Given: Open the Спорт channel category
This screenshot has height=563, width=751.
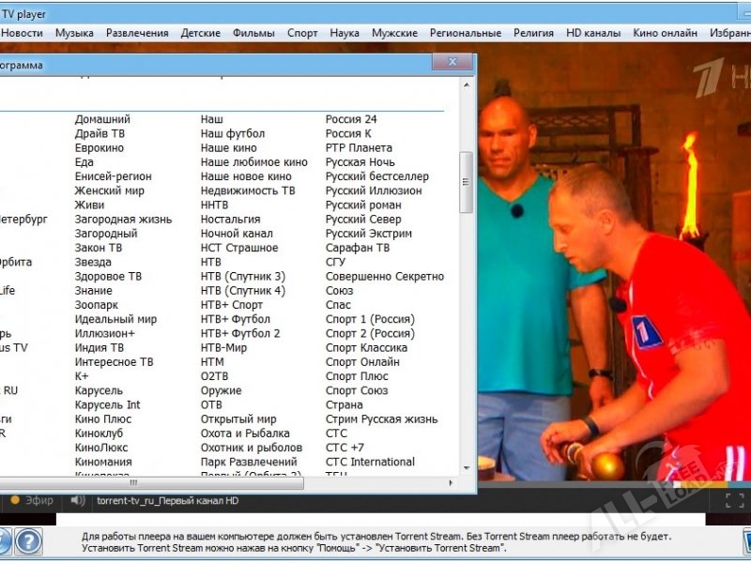Looking at the screenshot, I should pyautogui.click(x=302, y=33).
